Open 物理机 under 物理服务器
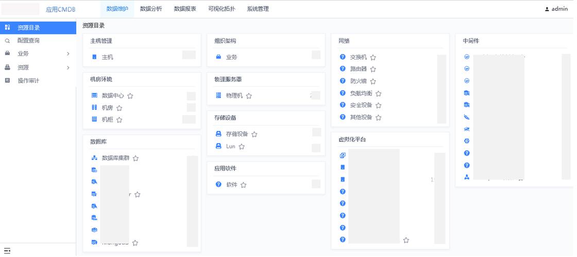This screenshot has width=577, height=257. point(234,96)
